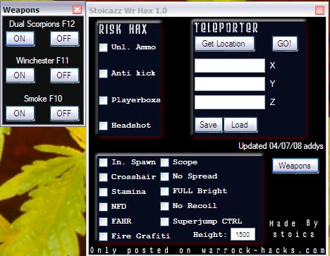Turn Smoke F10 OFF
The height and width of the screenshot is (256, 330).
tap(65, 114)
